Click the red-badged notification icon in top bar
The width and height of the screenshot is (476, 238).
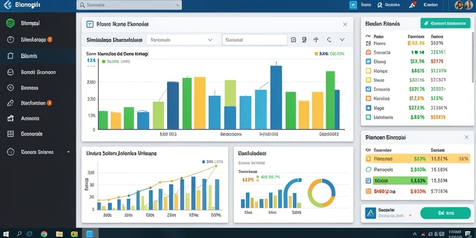pos(413,5)
